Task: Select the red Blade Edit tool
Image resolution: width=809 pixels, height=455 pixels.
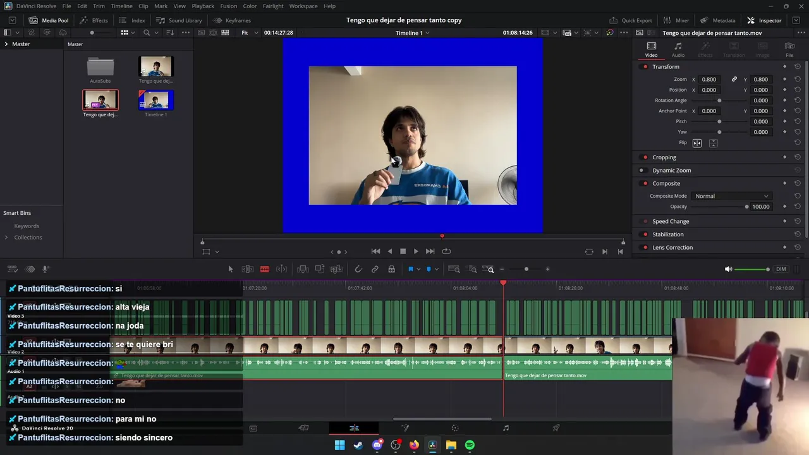Action: tap(265, 269)
